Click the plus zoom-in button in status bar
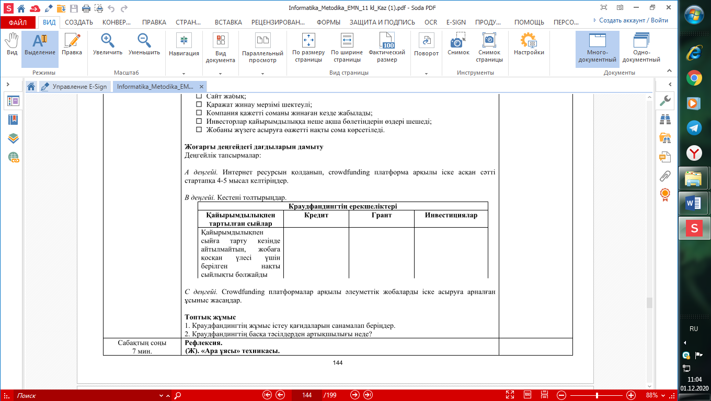This screenshot has width=711, height=401. pos(631,395)
